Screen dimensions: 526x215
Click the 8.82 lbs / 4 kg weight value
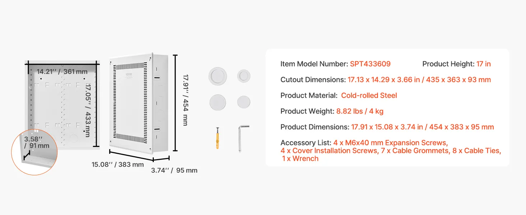[x=360, y=111]
